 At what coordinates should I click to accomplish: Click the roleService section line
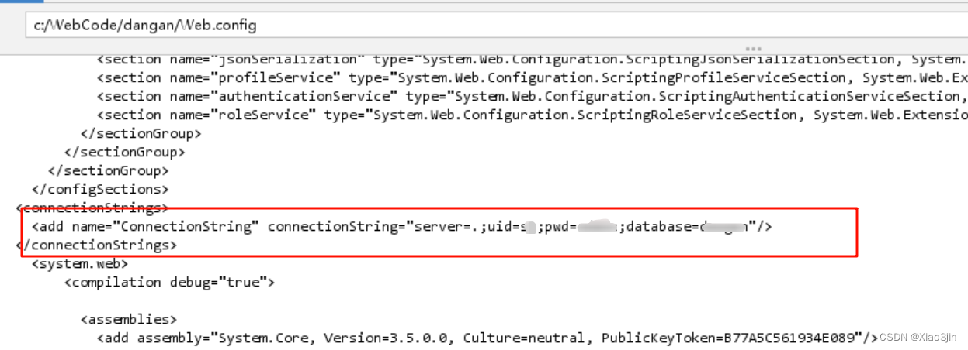click(x=532, y=115)
